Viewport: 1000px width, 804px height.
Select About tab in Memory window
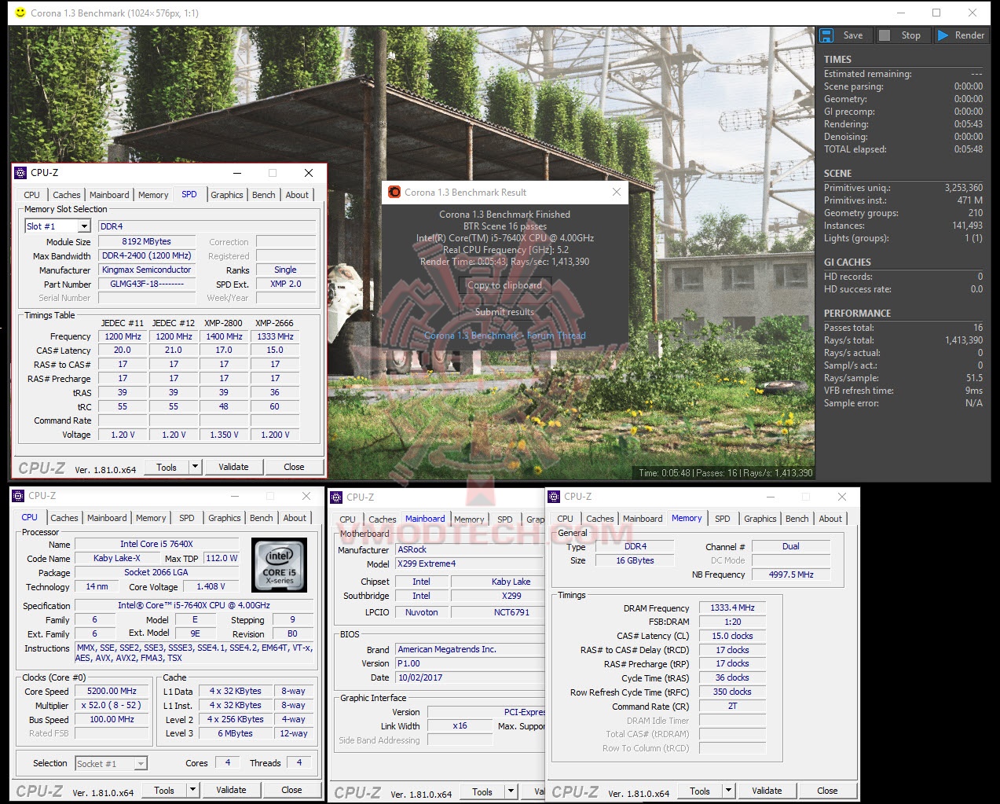830,519
